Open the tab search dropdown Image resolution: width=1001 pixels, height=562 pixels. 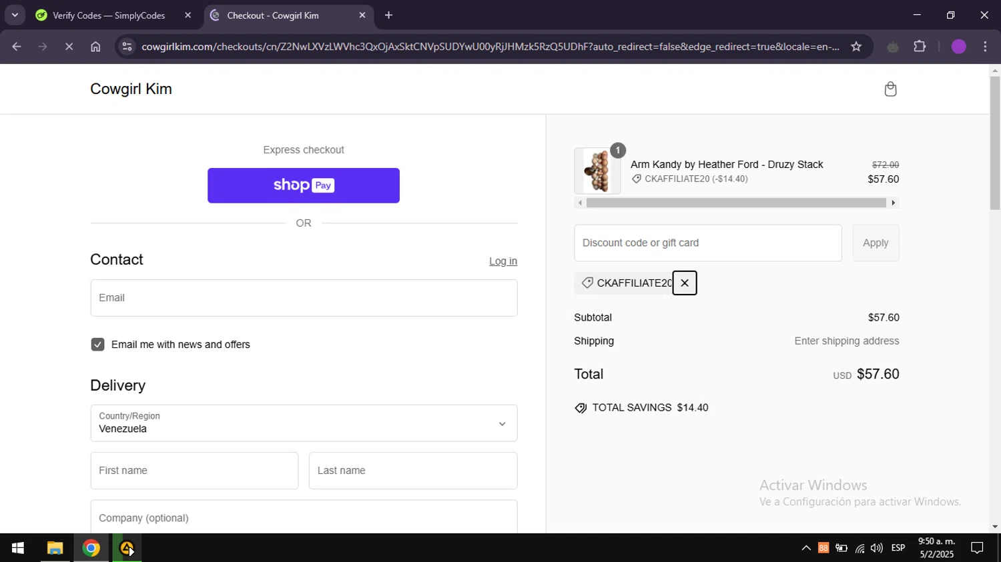pyautogui.click(x=15, y=15)
